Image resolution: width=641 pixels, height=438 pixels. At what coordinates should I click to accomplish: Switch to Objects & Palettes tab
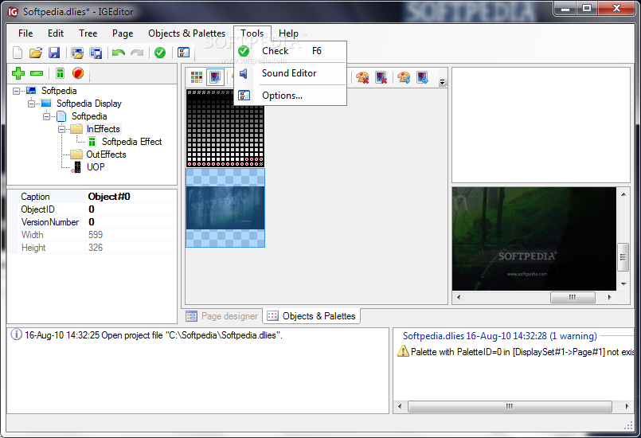click(311, 316)
